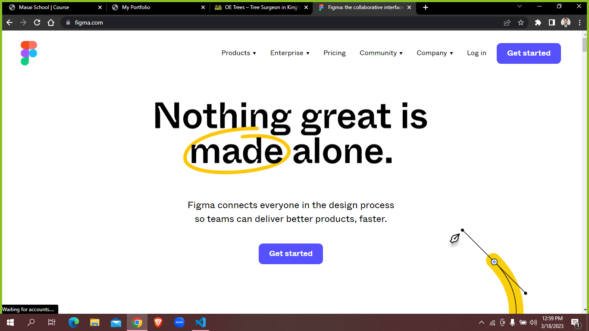Click the text Figma connects everyone in the design process

point(291,205)
